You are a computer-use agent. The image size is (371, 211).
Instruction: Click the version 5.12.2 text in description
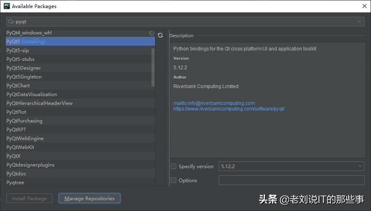(180, 68)
